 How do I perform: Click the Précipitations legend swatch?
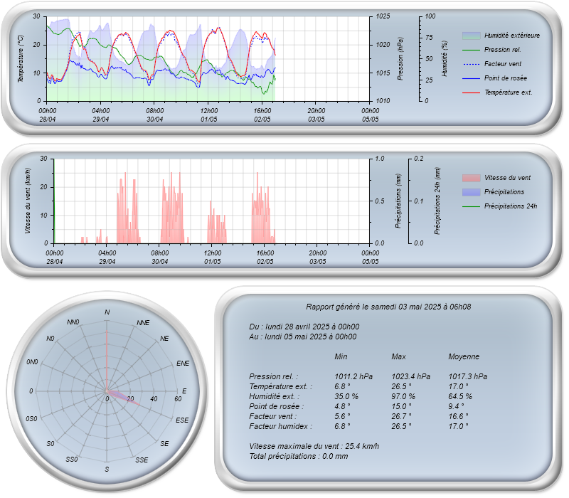(471, 192)
